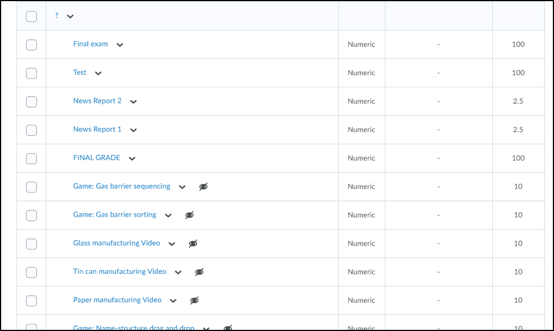Click hidden icon next to Tin can manufacturing Video
This screenshot has height=331, width=554.
pyautogui.click(x=199, y=272)
